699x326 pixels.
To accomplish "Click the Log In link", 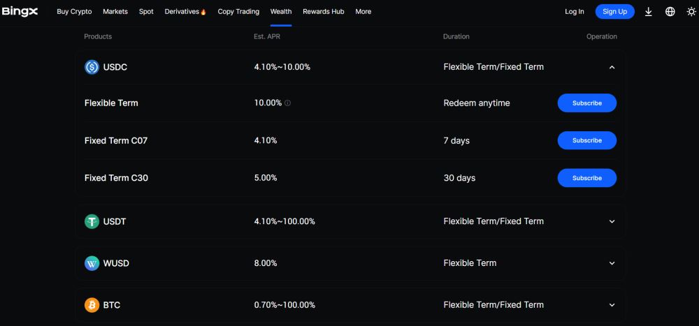I will point(574,12).
